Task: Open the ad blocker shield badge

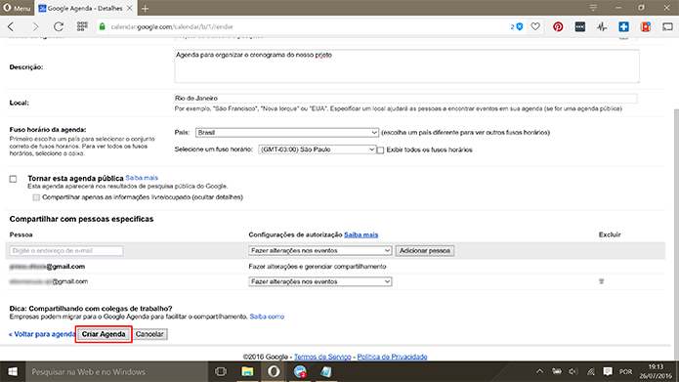Action: (x=517, y=26)
